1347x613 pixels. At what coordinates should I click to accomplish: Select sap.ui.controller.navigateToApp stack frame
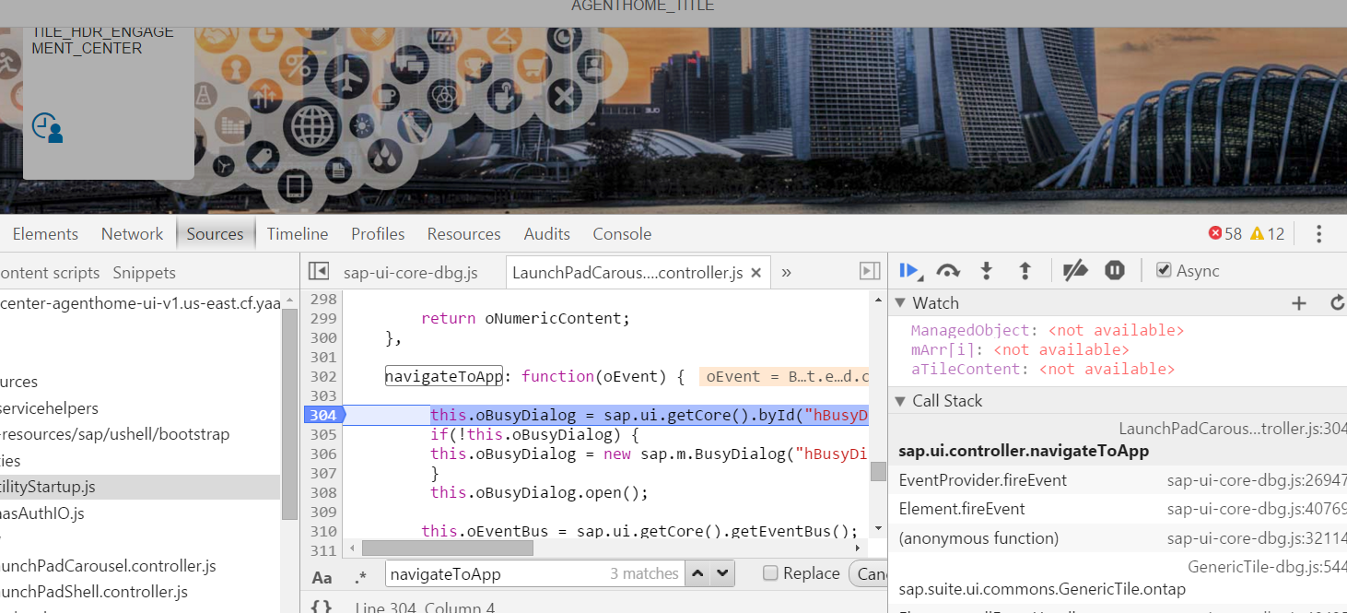[1118, 440]
